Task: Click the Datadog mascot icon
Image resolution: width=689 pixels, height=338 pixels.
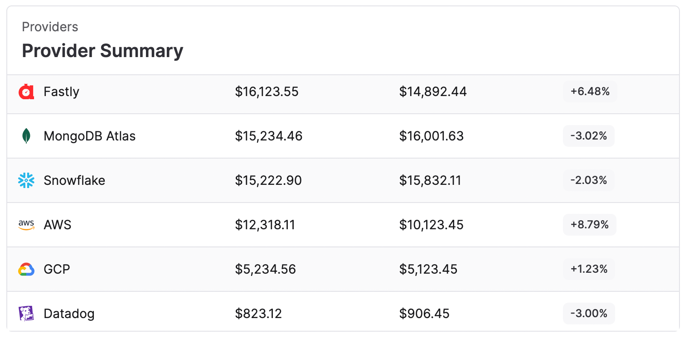Action: 26,314
